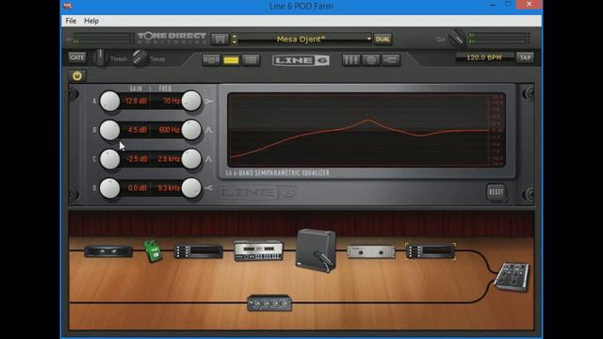Open the Help menu
The image size is (603, 339).
[x=91, y=21]
